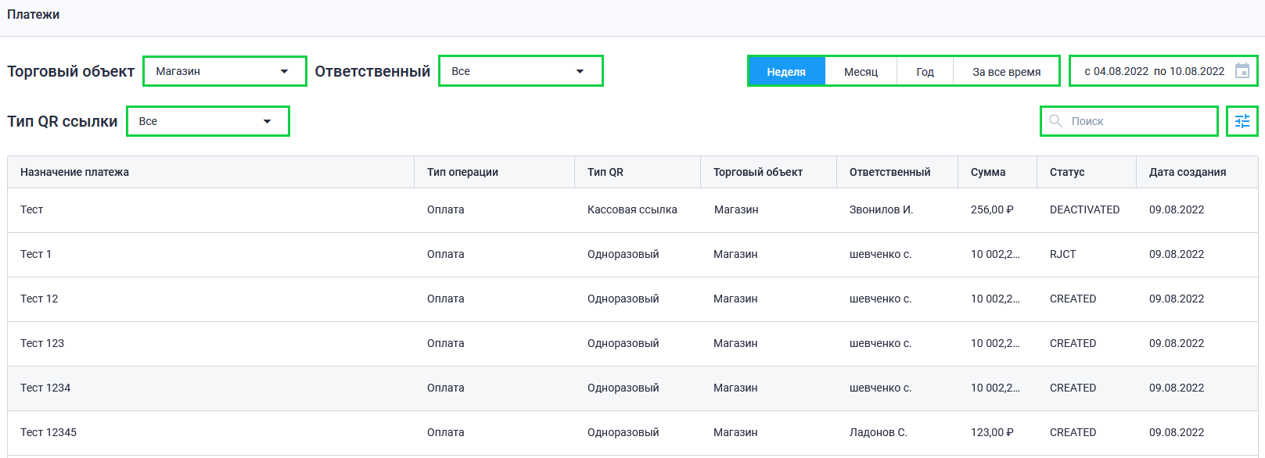Screen dimensions: 1265x458
Task: Sort by Статус column header
Action: click(x=1067, y=172)
